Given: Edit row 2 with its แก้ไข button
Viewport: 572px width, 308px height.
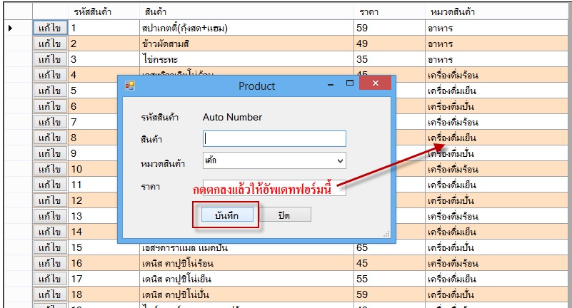Looking at the screenshot, I should 50,43.
